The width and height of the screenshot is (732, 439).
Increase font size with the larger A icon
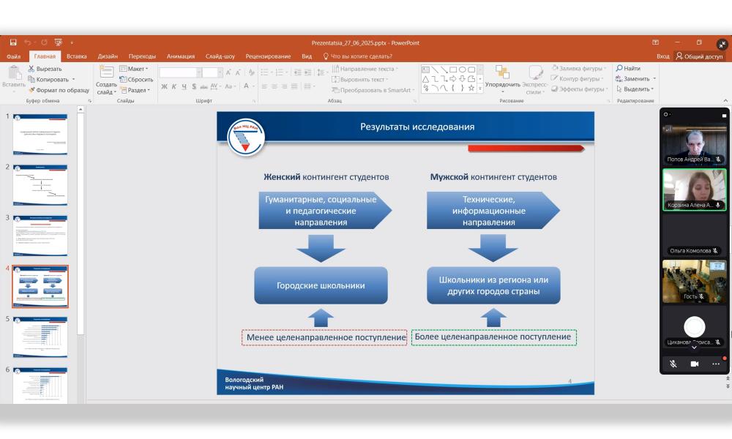pyautogui.click(x=228, y=72)
